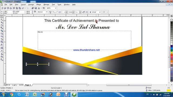Open the outline width dropdown showing 2.0 pt
The height and width of the screenshot is (97, 173).
(x=100, y=12)
